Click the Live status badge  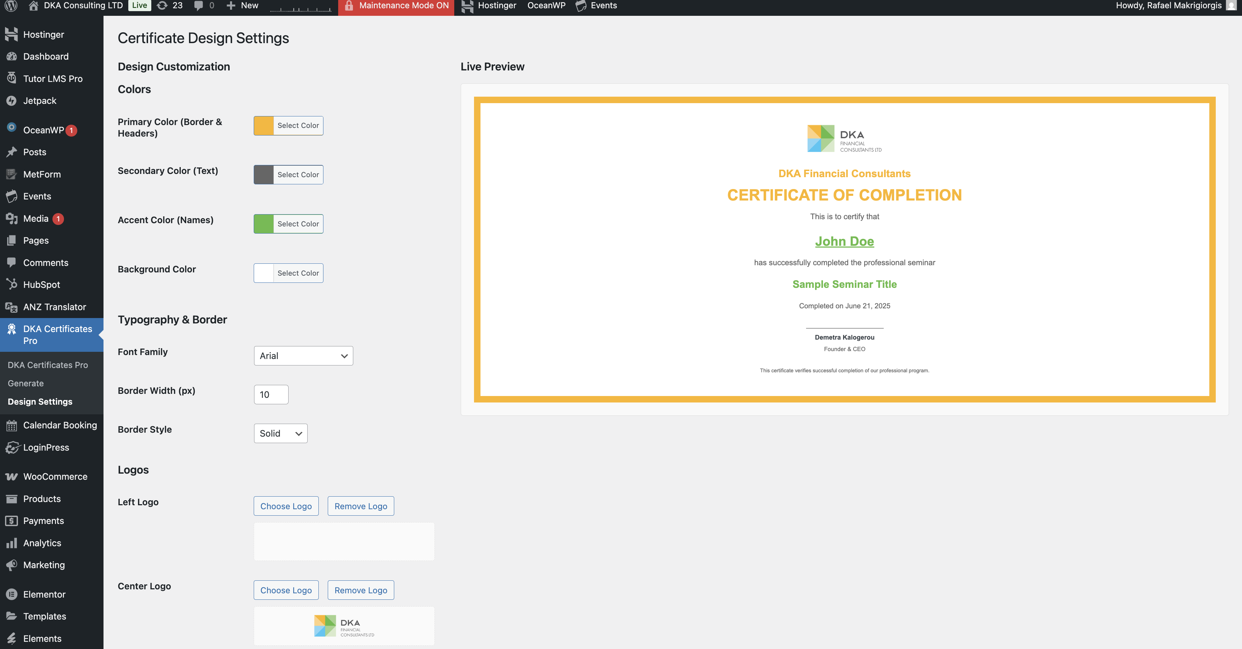139,5
